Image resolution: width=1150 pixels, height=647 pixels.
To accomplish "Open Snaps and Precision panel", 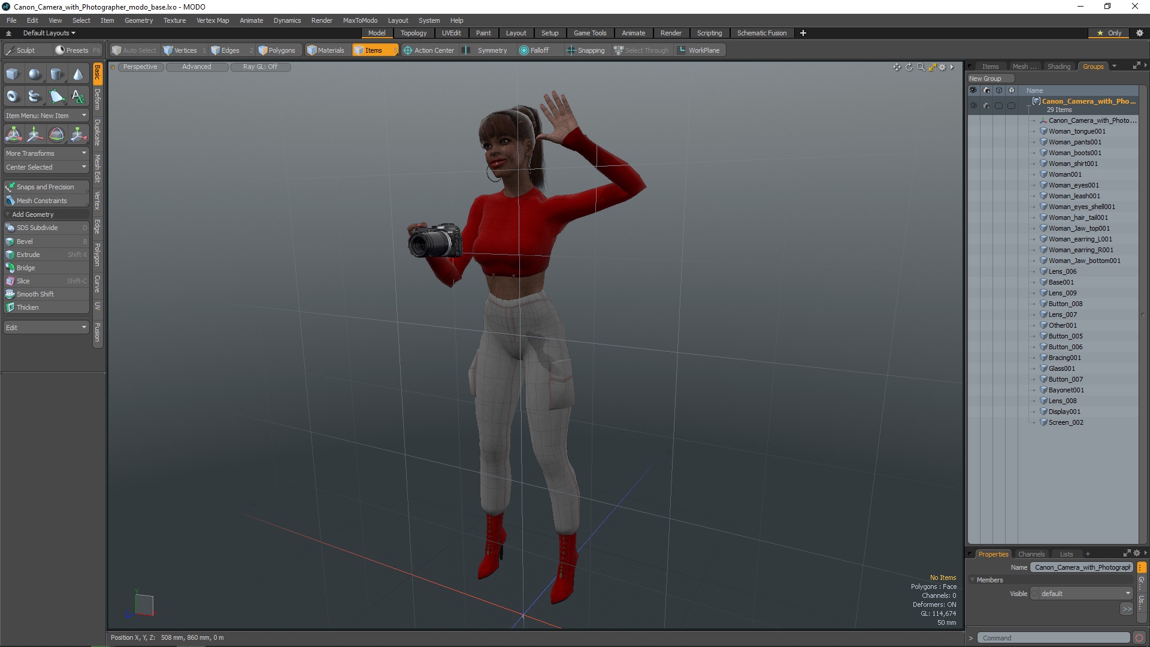I will [x=46, y=187].
